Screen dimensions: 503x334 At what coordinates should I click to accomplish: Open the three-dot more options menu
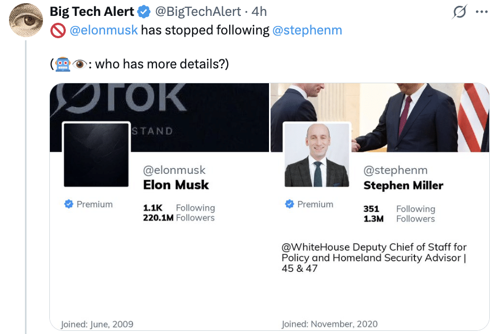(x=482, y=12)
